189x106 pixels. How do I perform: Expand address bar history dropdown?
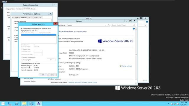tap(106, 25)
